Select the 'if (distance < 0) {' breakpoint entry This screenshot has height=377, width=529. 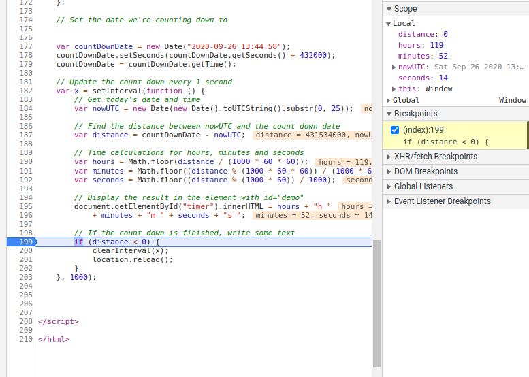click(x=446, y=142)
